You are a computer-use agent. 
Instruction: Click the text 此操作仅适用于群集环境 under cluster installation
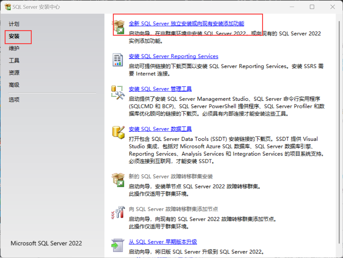[x=159, y=194]
